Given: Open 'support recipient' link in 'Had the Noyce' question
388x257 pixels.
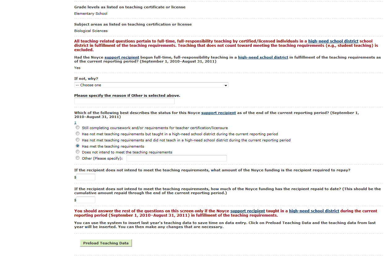Looking at the screenshot, I should (x=122, y=57).
